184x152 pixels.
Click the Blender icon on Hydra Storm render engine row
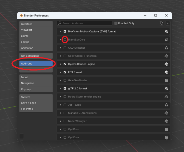(x=166, y=97)
